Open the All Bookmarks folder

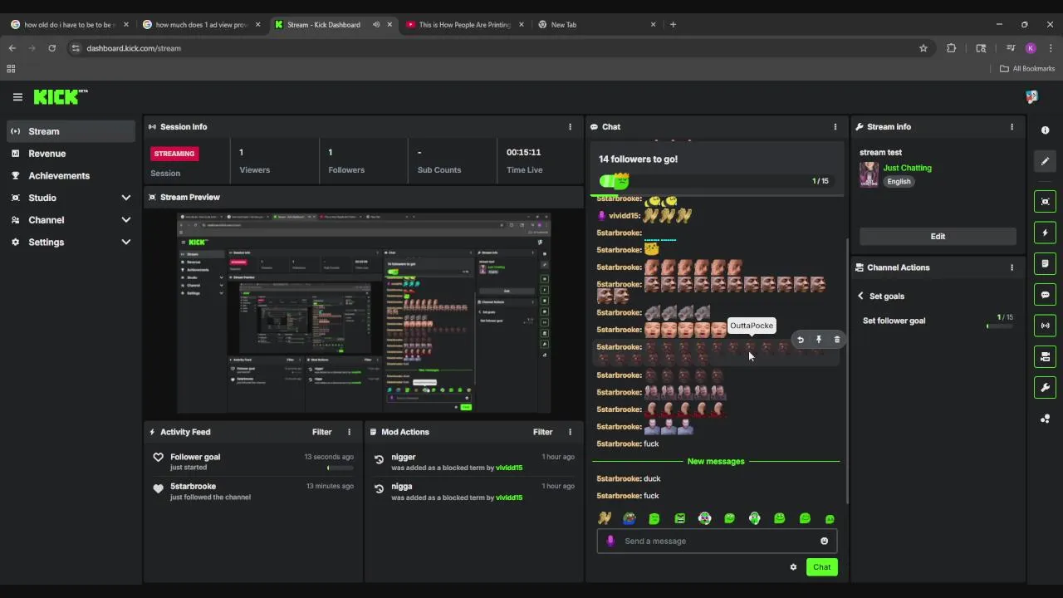(x=1027, y=69)
